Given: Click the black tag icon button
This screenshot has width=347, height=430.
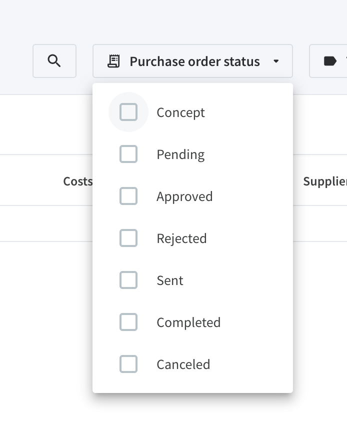Looking at the screenshot, I should coord(329,61).
